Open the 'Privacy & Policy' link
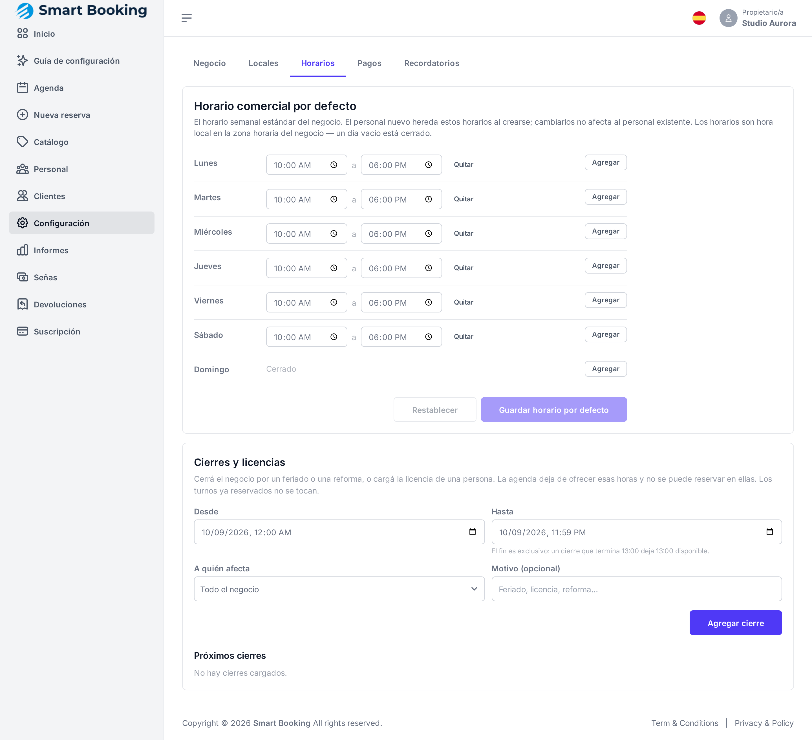The image size is (812, 740). (x=764, y=723)
